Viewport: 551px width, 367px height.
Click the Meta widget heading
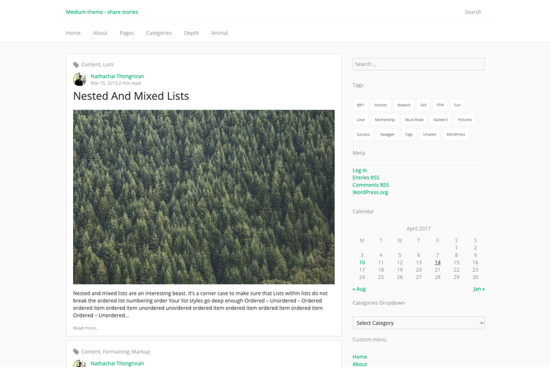pos(358,153)
